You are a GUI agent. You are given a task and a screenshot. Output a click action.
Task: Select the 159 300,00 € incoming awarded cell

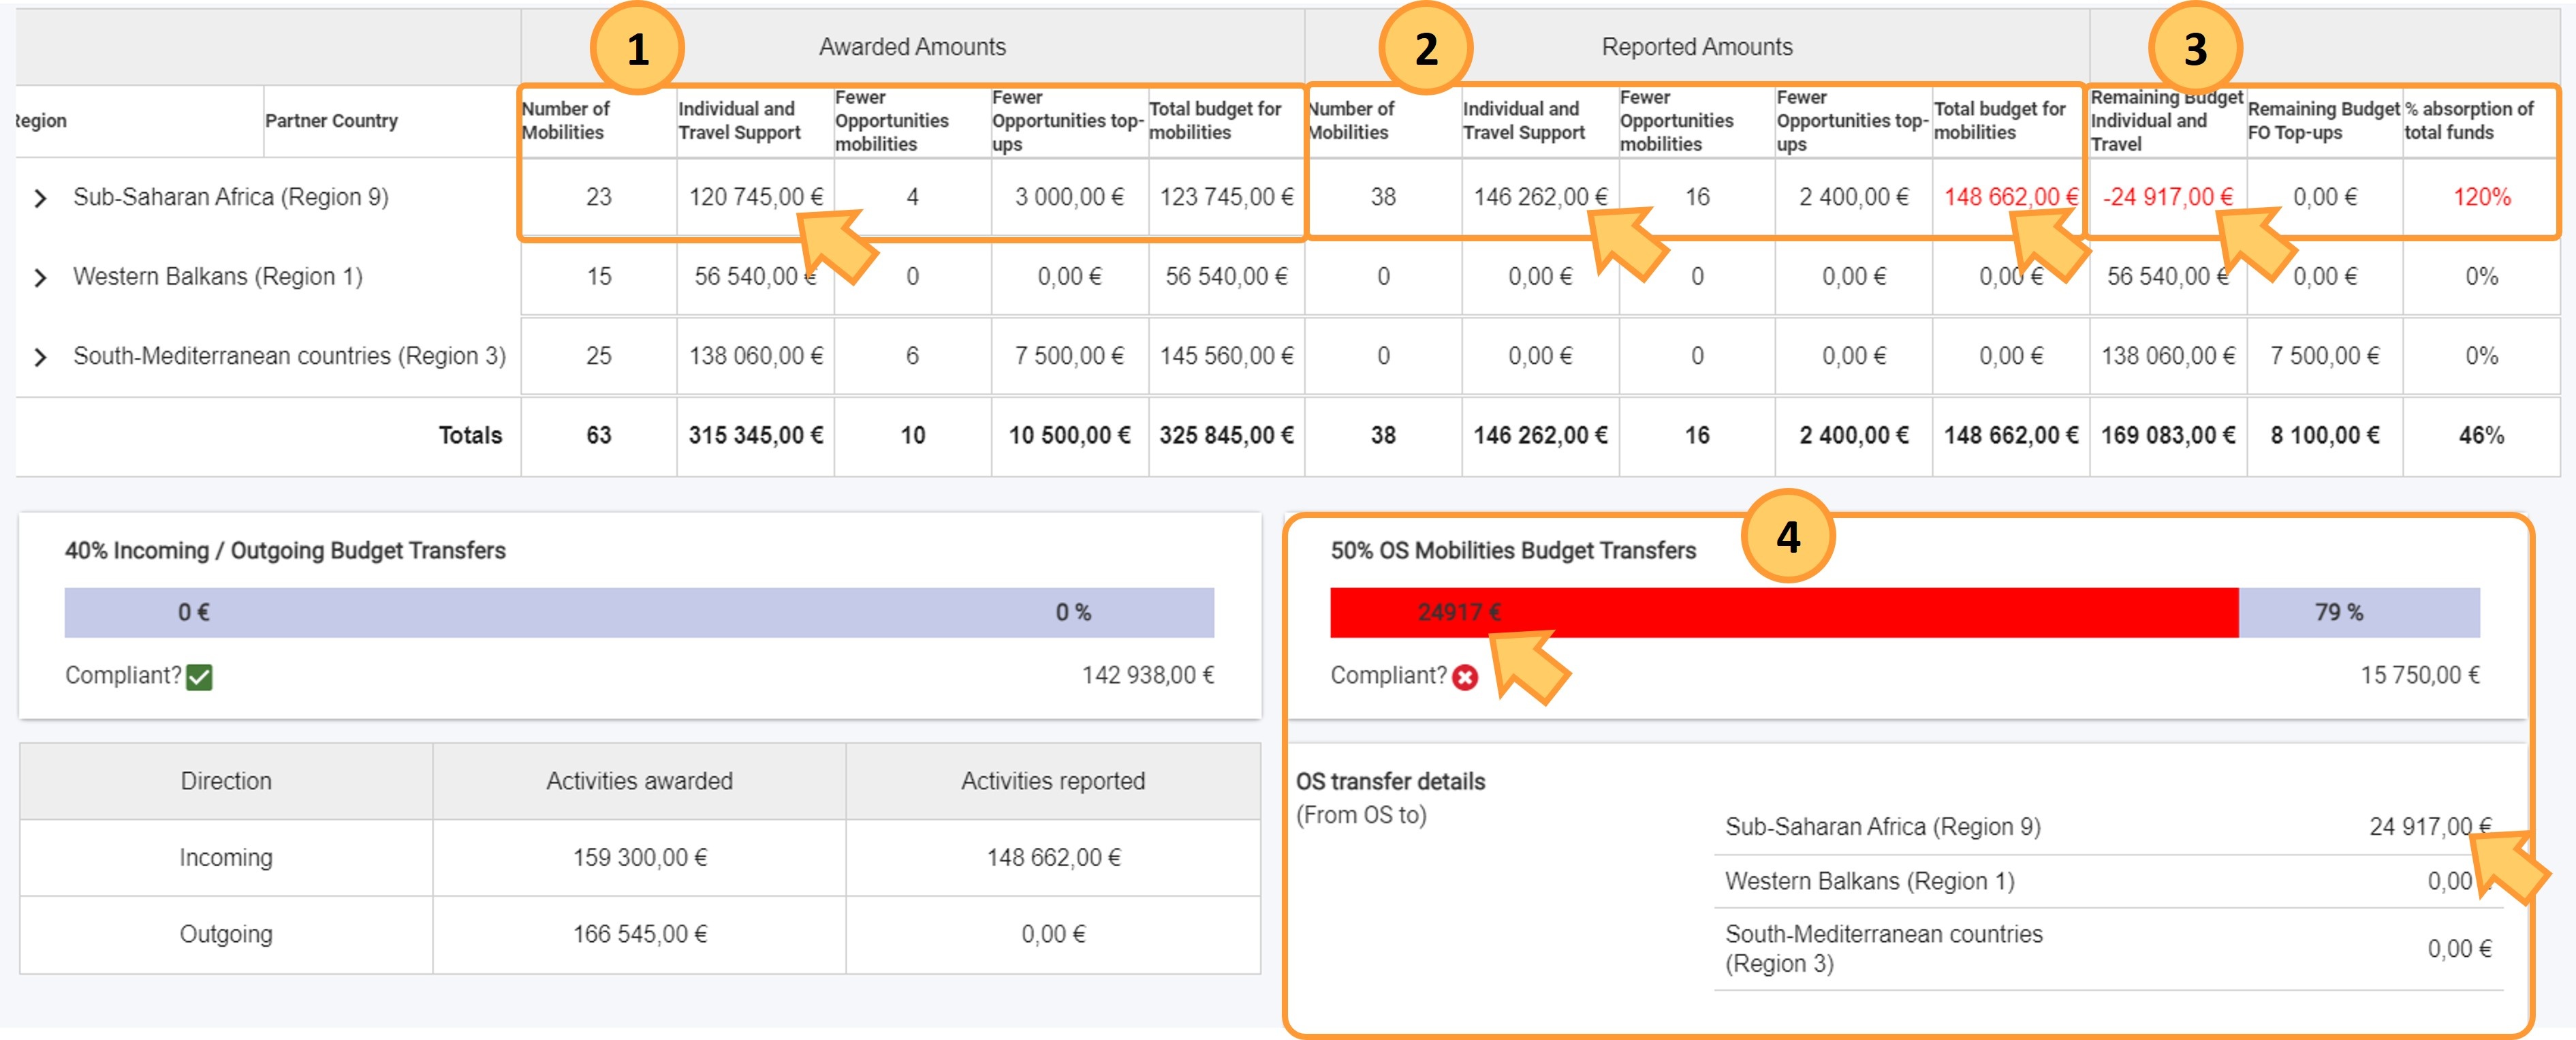click(639, 858)
